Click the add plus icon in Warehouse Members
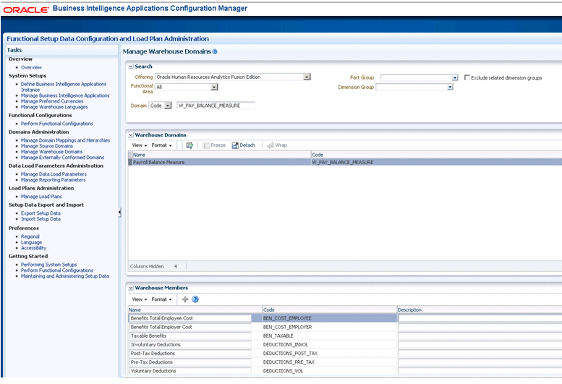Image resolution: width=562 pixels, height=384 pixels. coord(185,299)
